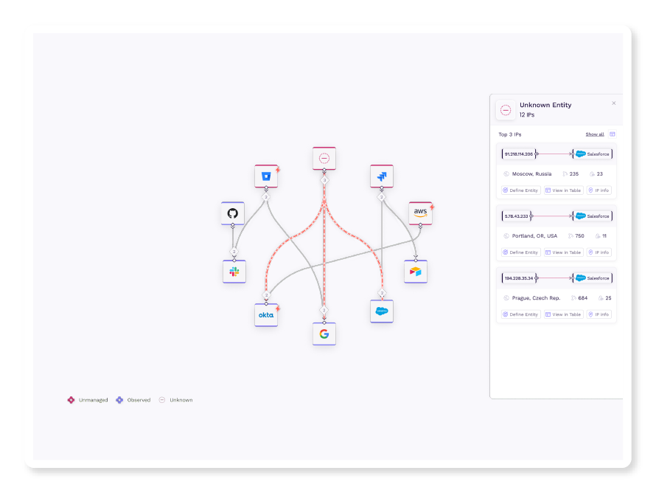Select the GitHub node in the graph
Viewport: 656px width, 493px height.
point(233,213)
